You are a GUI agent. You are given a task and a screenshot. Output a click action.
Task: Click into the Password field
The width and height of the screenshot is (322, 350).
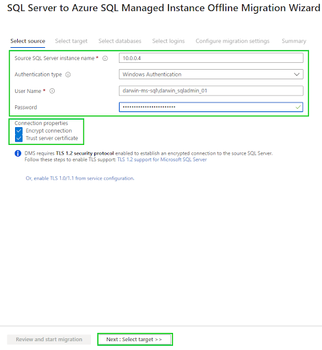pos(211,107)
